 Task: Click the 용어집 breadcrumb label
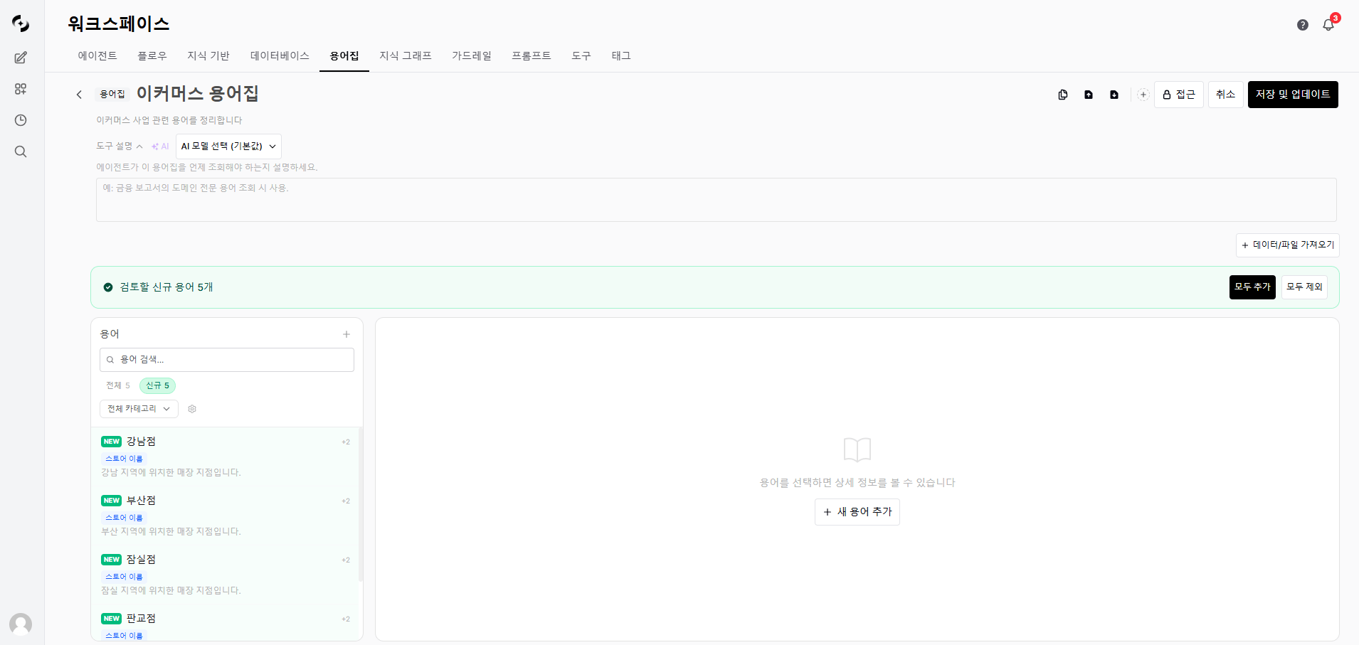[112, 95]
